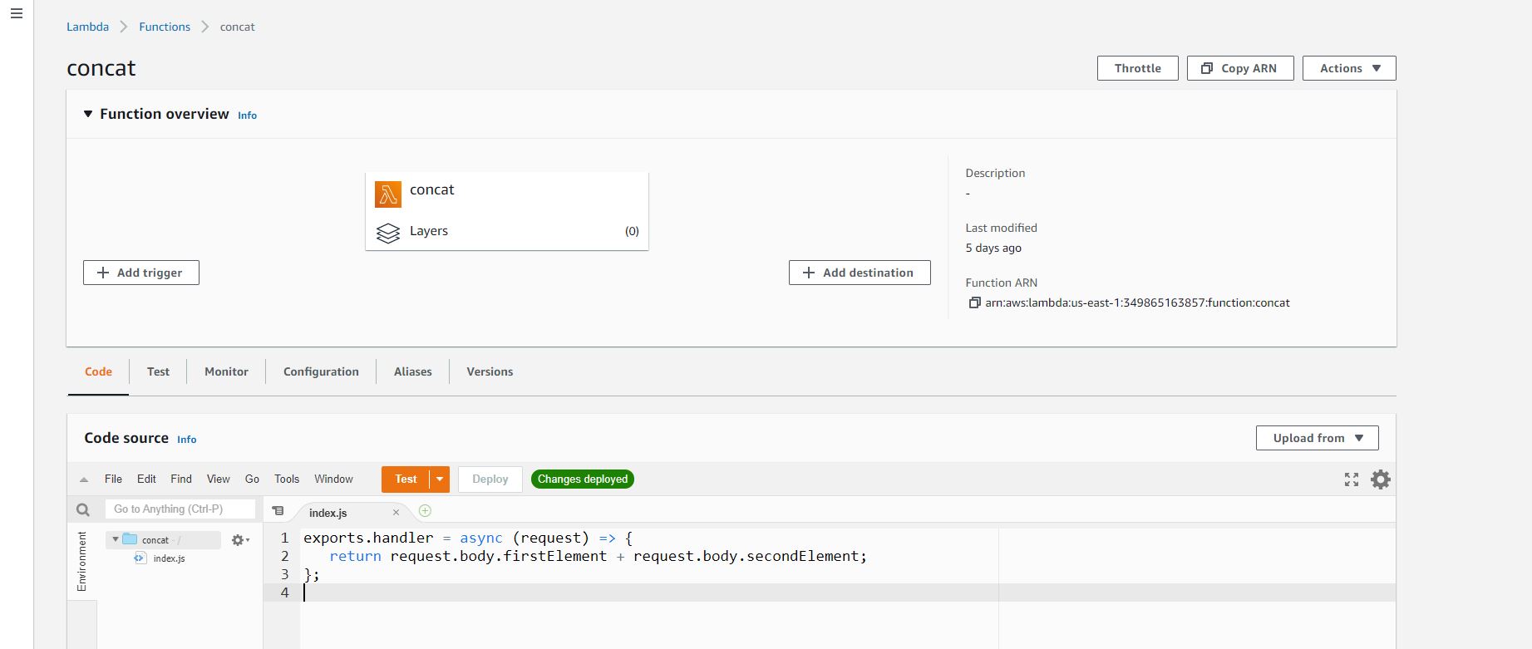Open the editor Find menu
Viewport: 1532px width, 649px height.
tap(181, 479)
